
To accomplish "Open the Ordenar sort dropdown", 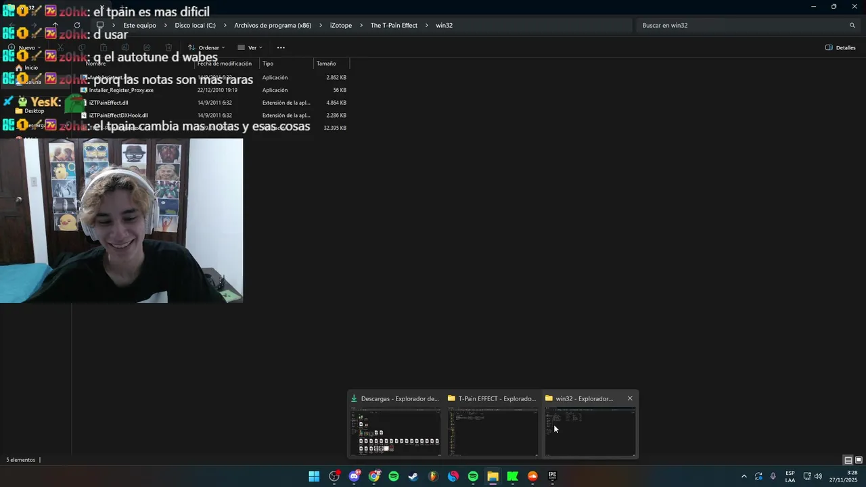I will [x=206, y=47].
